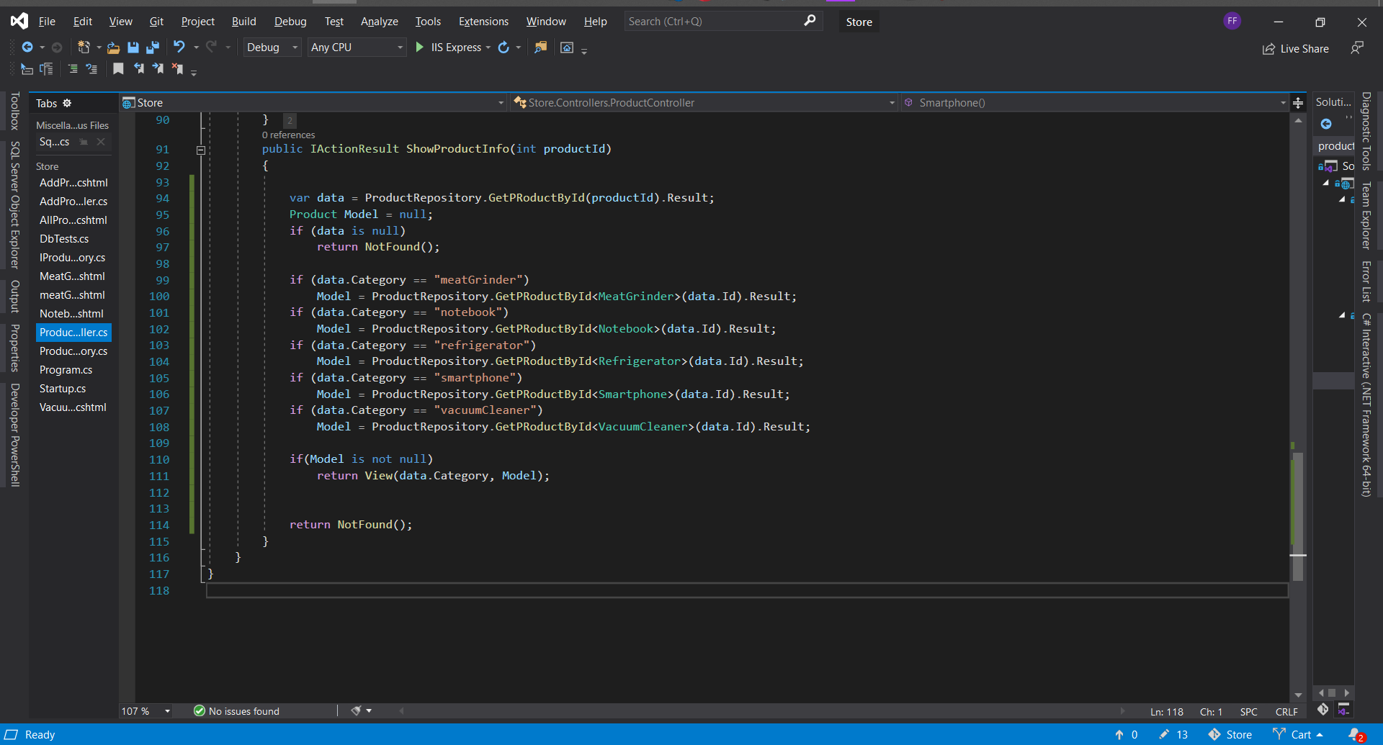1383x745 pixels.
Task: Click the Save All toolbar icon
Action: tap(153, 48)
